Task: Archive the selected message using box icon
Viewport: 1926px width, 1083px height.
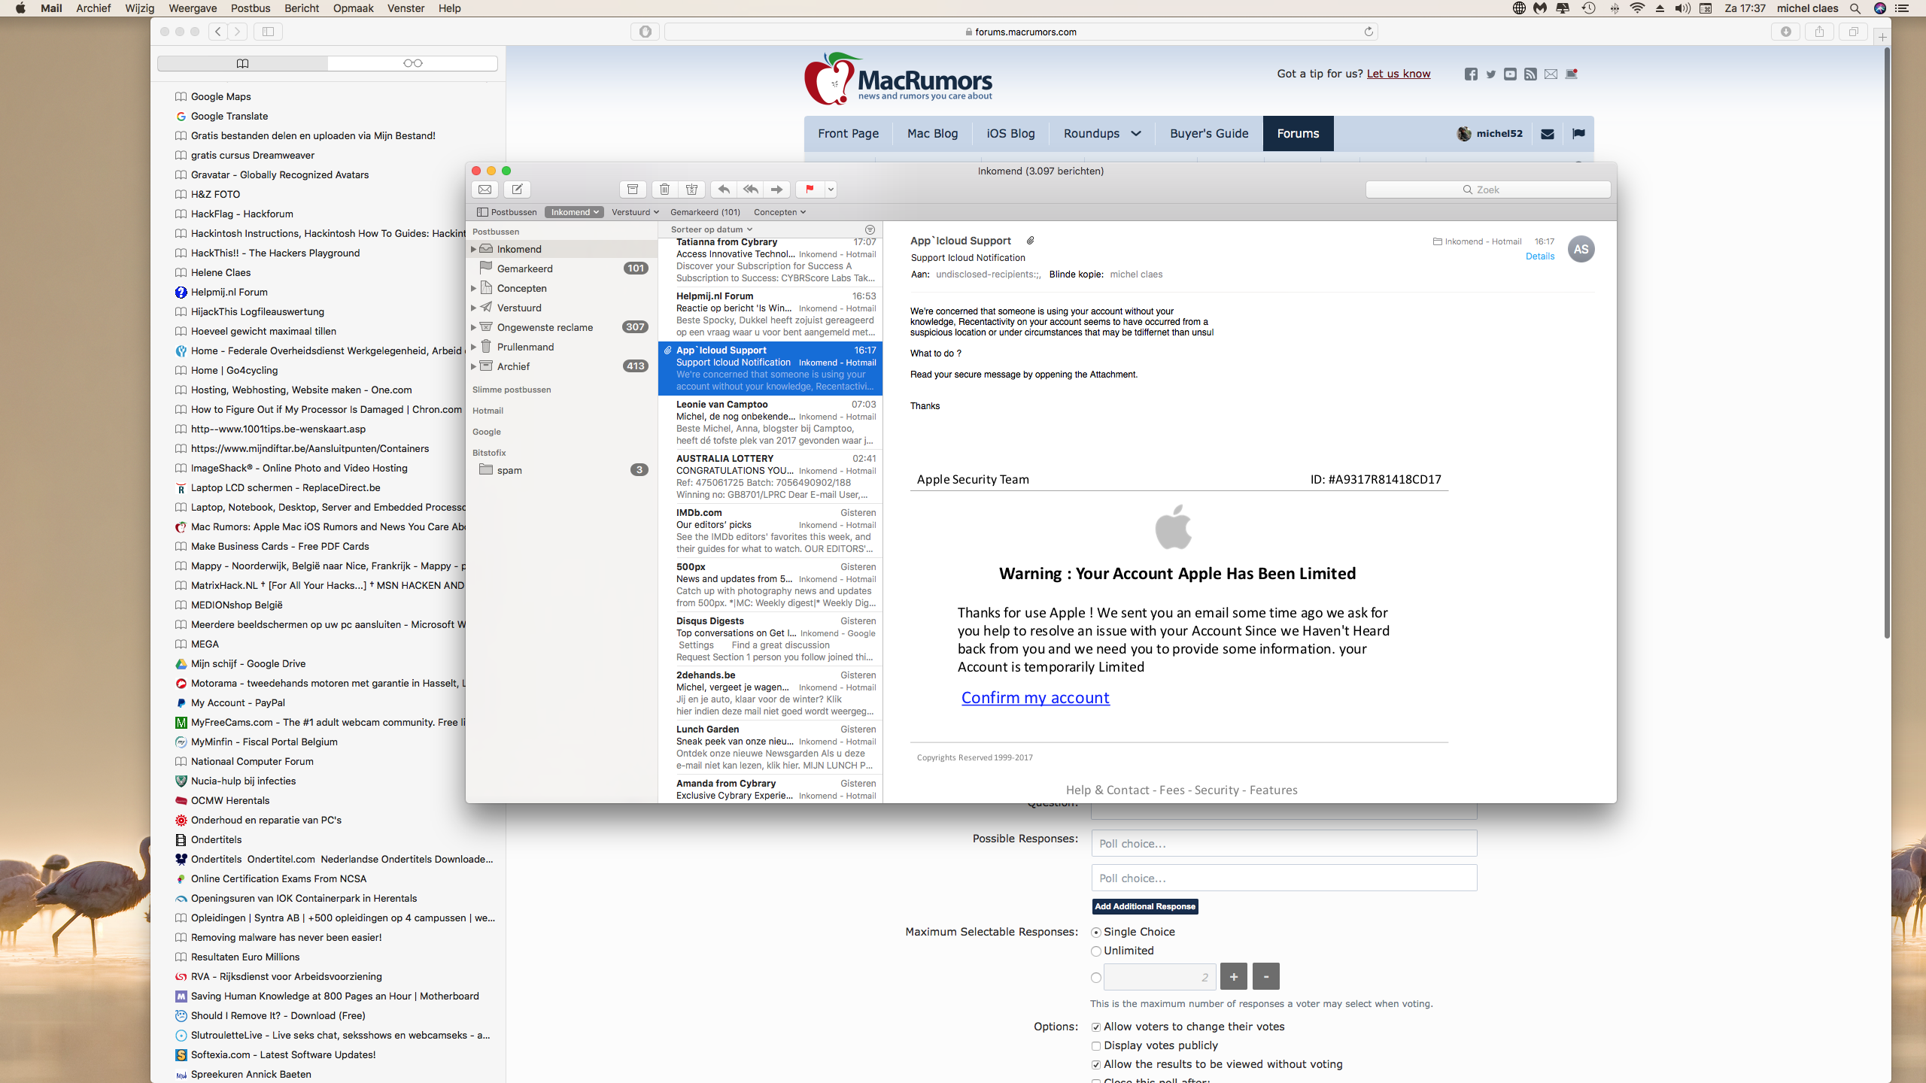Action: coord(633,190)
